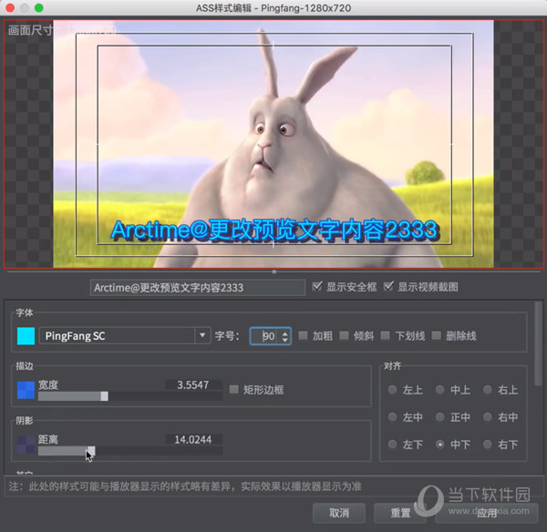Open the dark shadow color swatch
The width and height of the screenshot is (547, 532).
26,445
